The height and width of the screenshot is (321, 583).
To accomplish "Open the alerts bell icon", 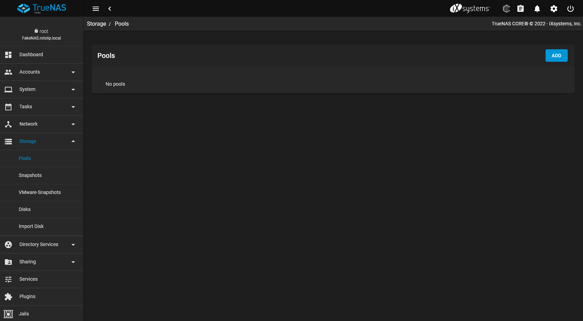I will pos(537,9).
